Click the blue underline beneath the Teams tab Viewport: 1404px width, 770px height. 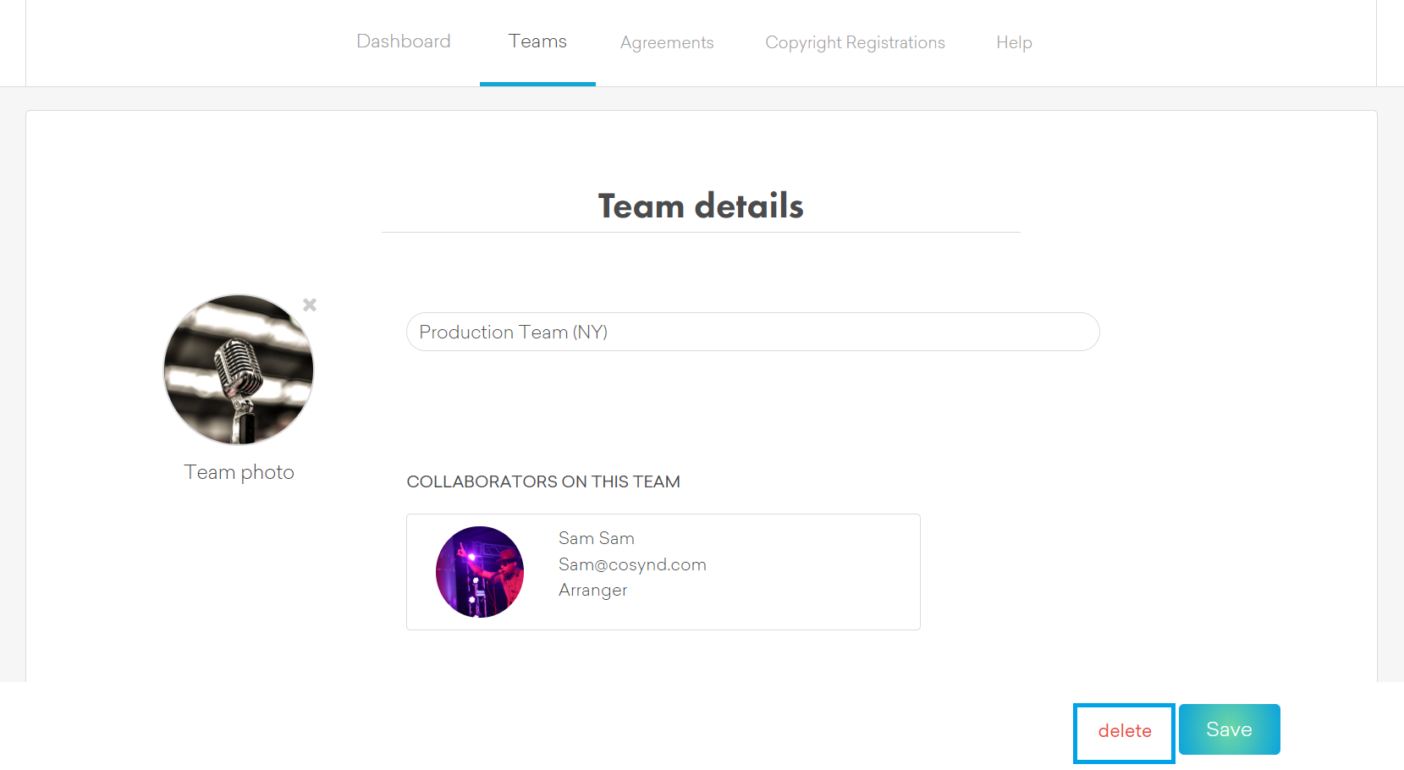point(537,84)
